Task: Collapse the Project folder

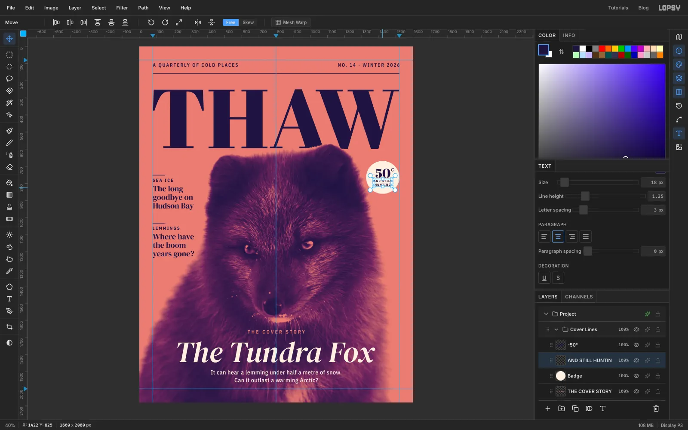Action: (546, 314)
